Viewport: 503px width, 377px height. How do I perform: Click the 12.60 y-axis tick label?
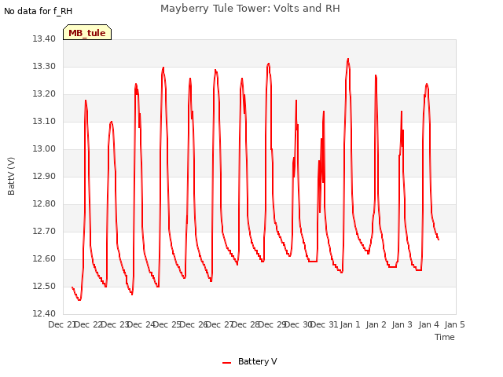click(x=44, y=258)
